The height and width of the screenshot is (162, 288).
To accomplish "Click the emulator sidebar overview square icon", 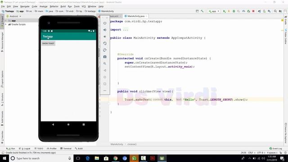I will (105, 84).
